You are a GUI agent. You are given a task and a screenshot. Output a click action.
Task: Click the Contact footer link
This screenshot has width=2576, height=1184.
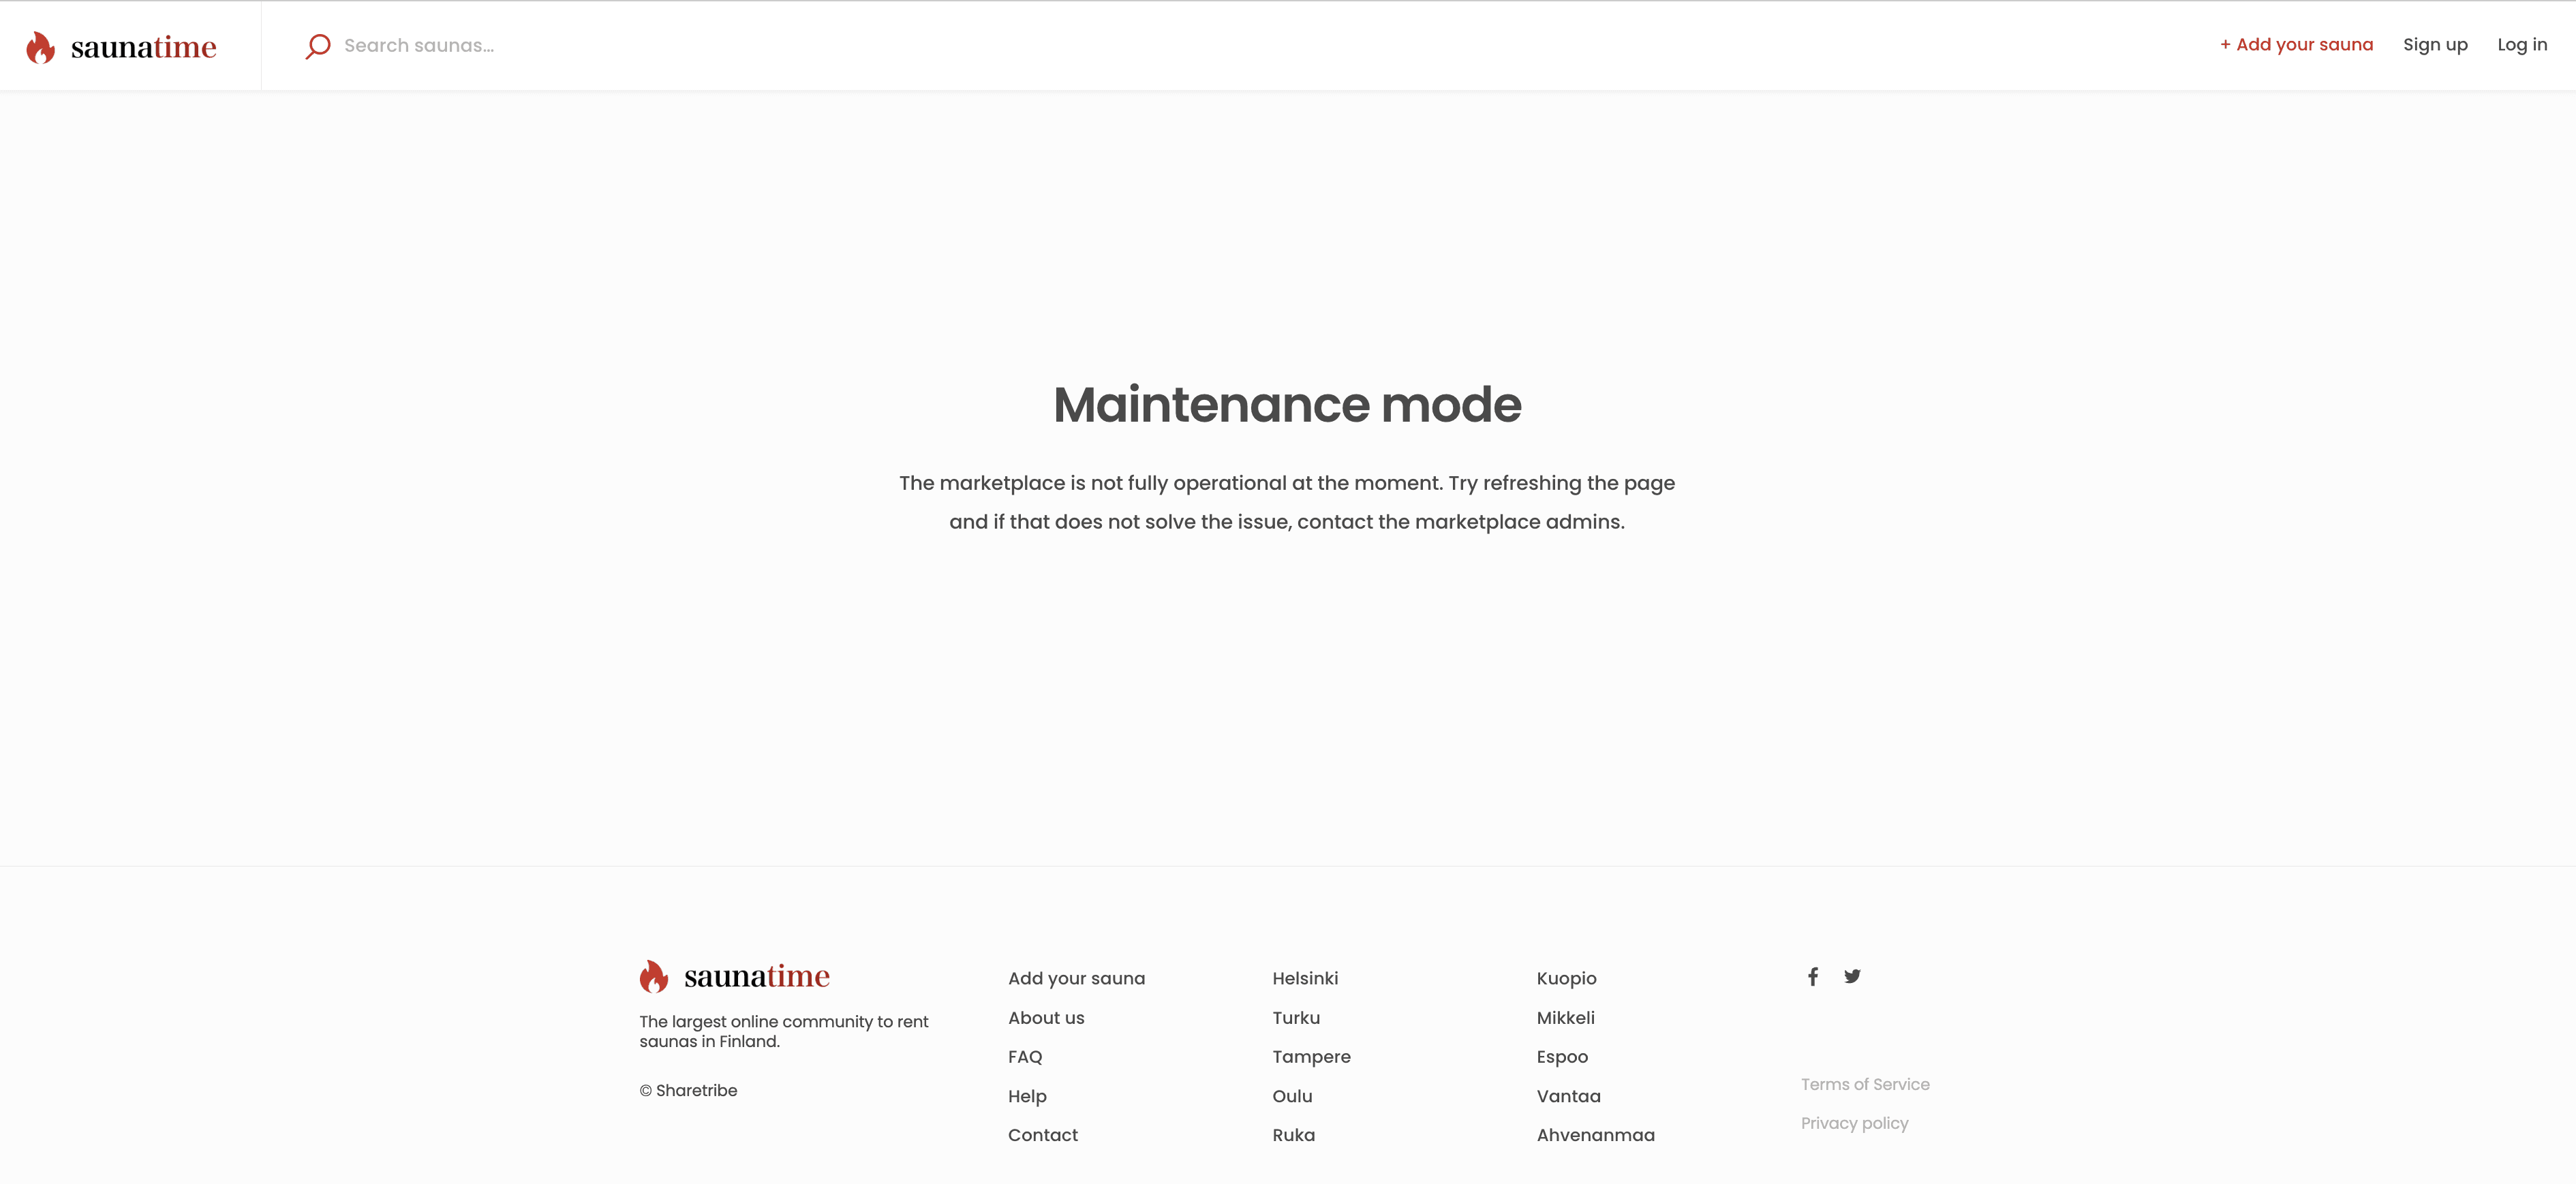tap(1042, 1135)
